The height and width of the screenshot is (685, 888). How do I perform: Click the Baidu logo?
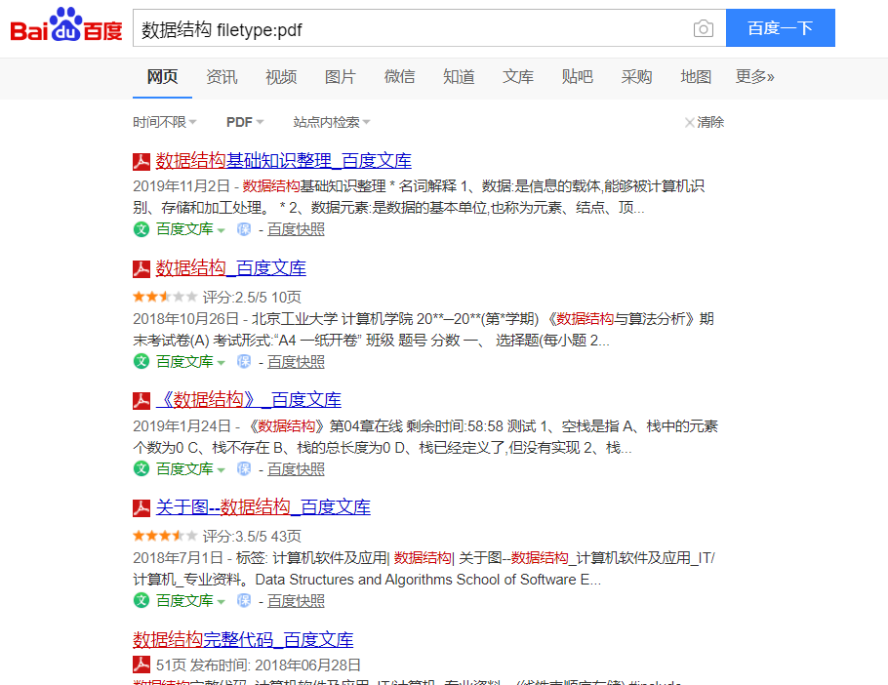66,25
